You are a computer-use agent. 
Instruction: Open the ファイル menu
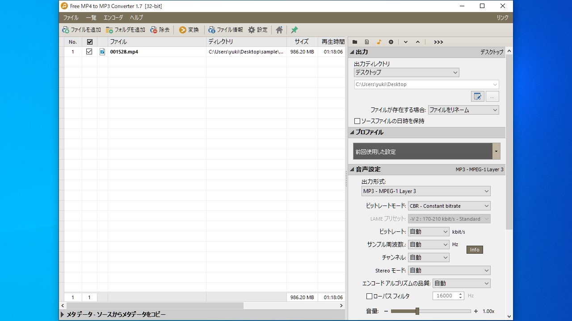(x=71, y=18)
